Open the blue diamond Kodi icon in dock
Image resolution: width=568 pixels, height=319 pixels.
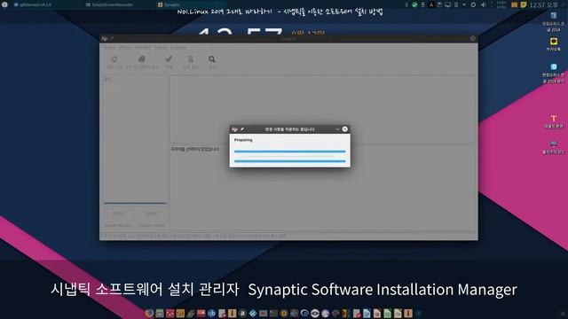click(253, 313)
